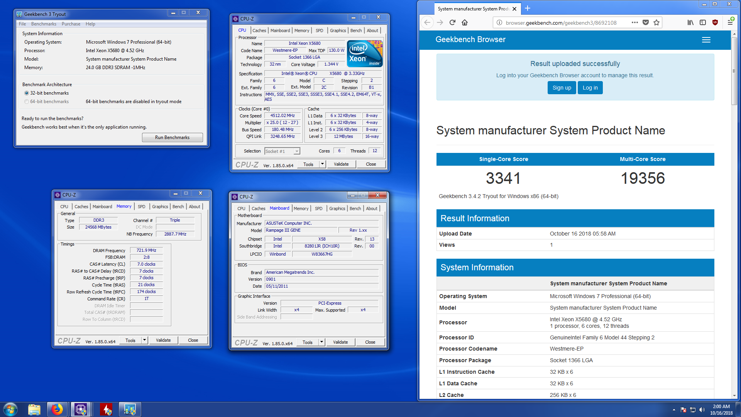Click the Firefox forward arrow
741x417 pixels.
[440, 22]
